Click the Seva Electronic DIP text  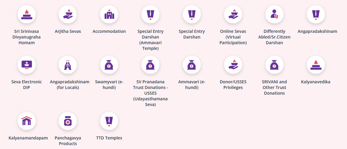point(27,85)
